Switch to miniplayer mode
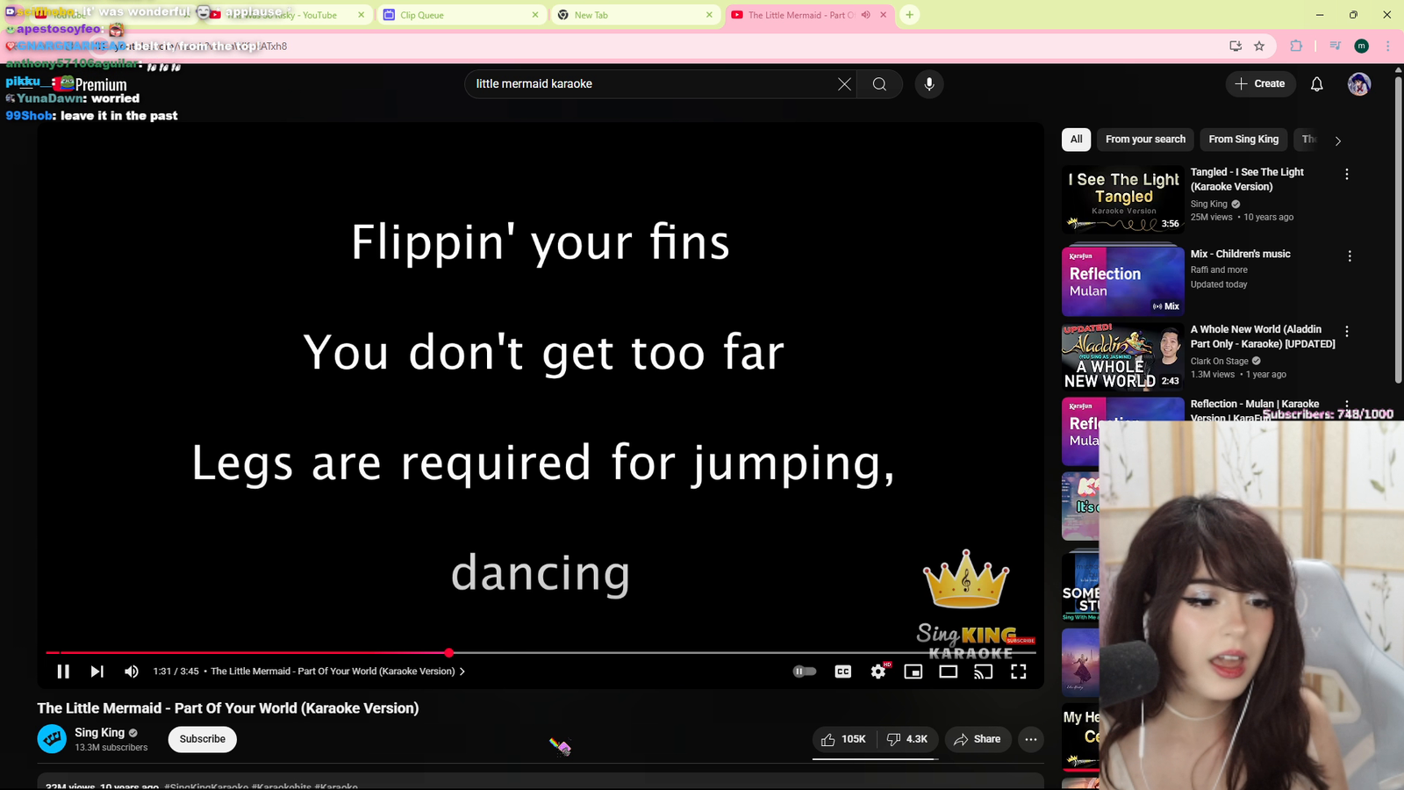This screenshot has width=1404, height=790. (x=913, y=671)
